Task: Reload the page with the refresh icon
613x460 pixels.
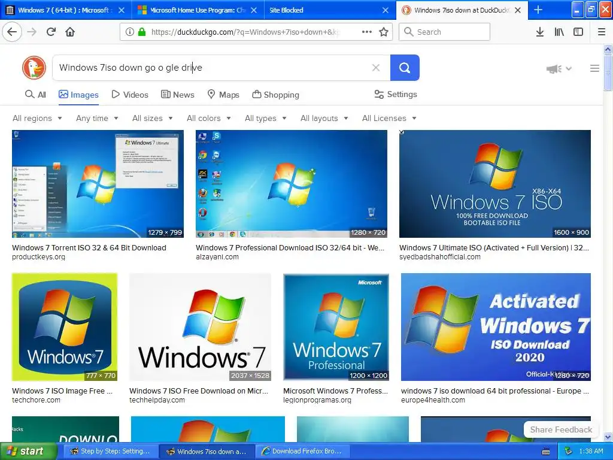Action: coord(51,32)
